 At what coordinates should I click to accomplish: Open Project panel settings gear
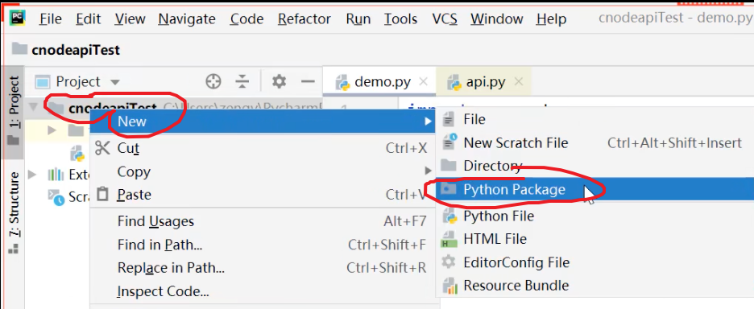pos(279,81)
